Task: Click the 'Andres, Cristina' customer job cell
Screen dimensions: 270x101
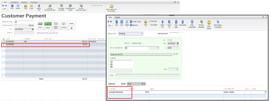Action: (234, 92)
